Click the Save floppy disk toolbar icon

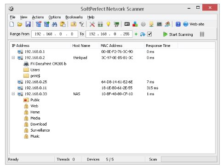(28, 24)
